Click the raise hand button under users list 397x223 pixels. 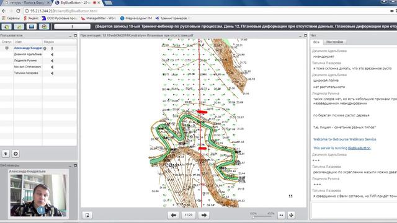[6, 154]
